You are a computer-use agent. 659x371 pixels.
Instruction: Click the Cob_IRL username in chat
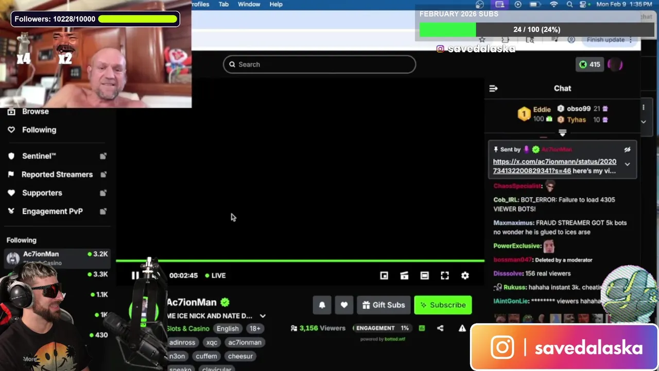(x=506, y=200)
